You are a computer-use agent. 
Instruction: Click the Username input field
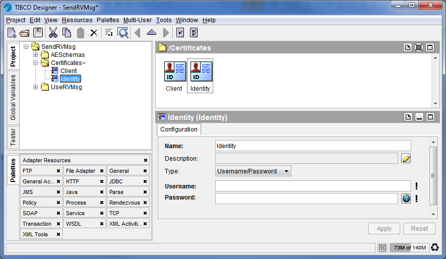coord(313,186)
